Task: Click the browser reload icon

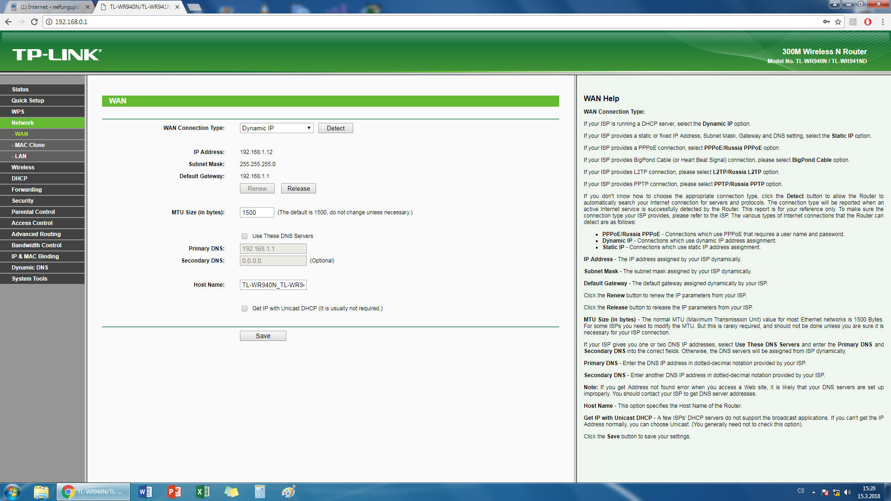Action: point(34,22)
